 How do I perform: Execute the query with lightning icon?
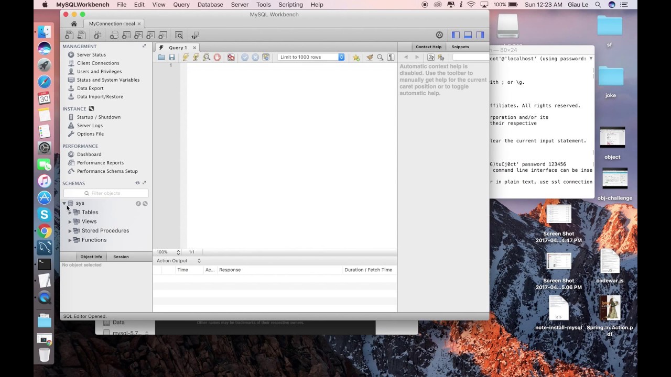click(x=185, y=57)
